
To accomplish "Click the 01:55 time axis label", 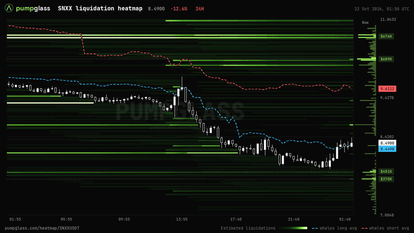I will click(15, 219).
